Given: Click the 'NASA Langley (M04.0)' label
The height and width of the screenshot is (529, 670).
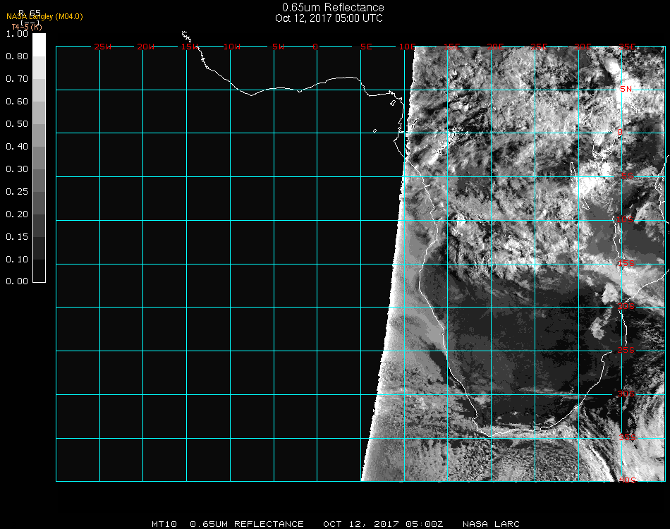Looking at the screenshot, I should point(44,17).
